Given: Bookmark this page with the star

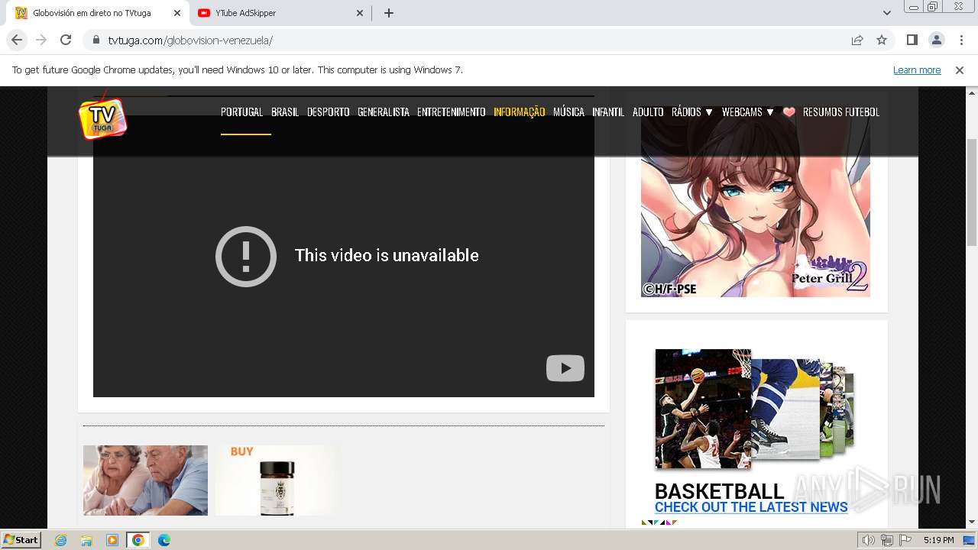Looking at the screenshot, I should pos(882,40).
